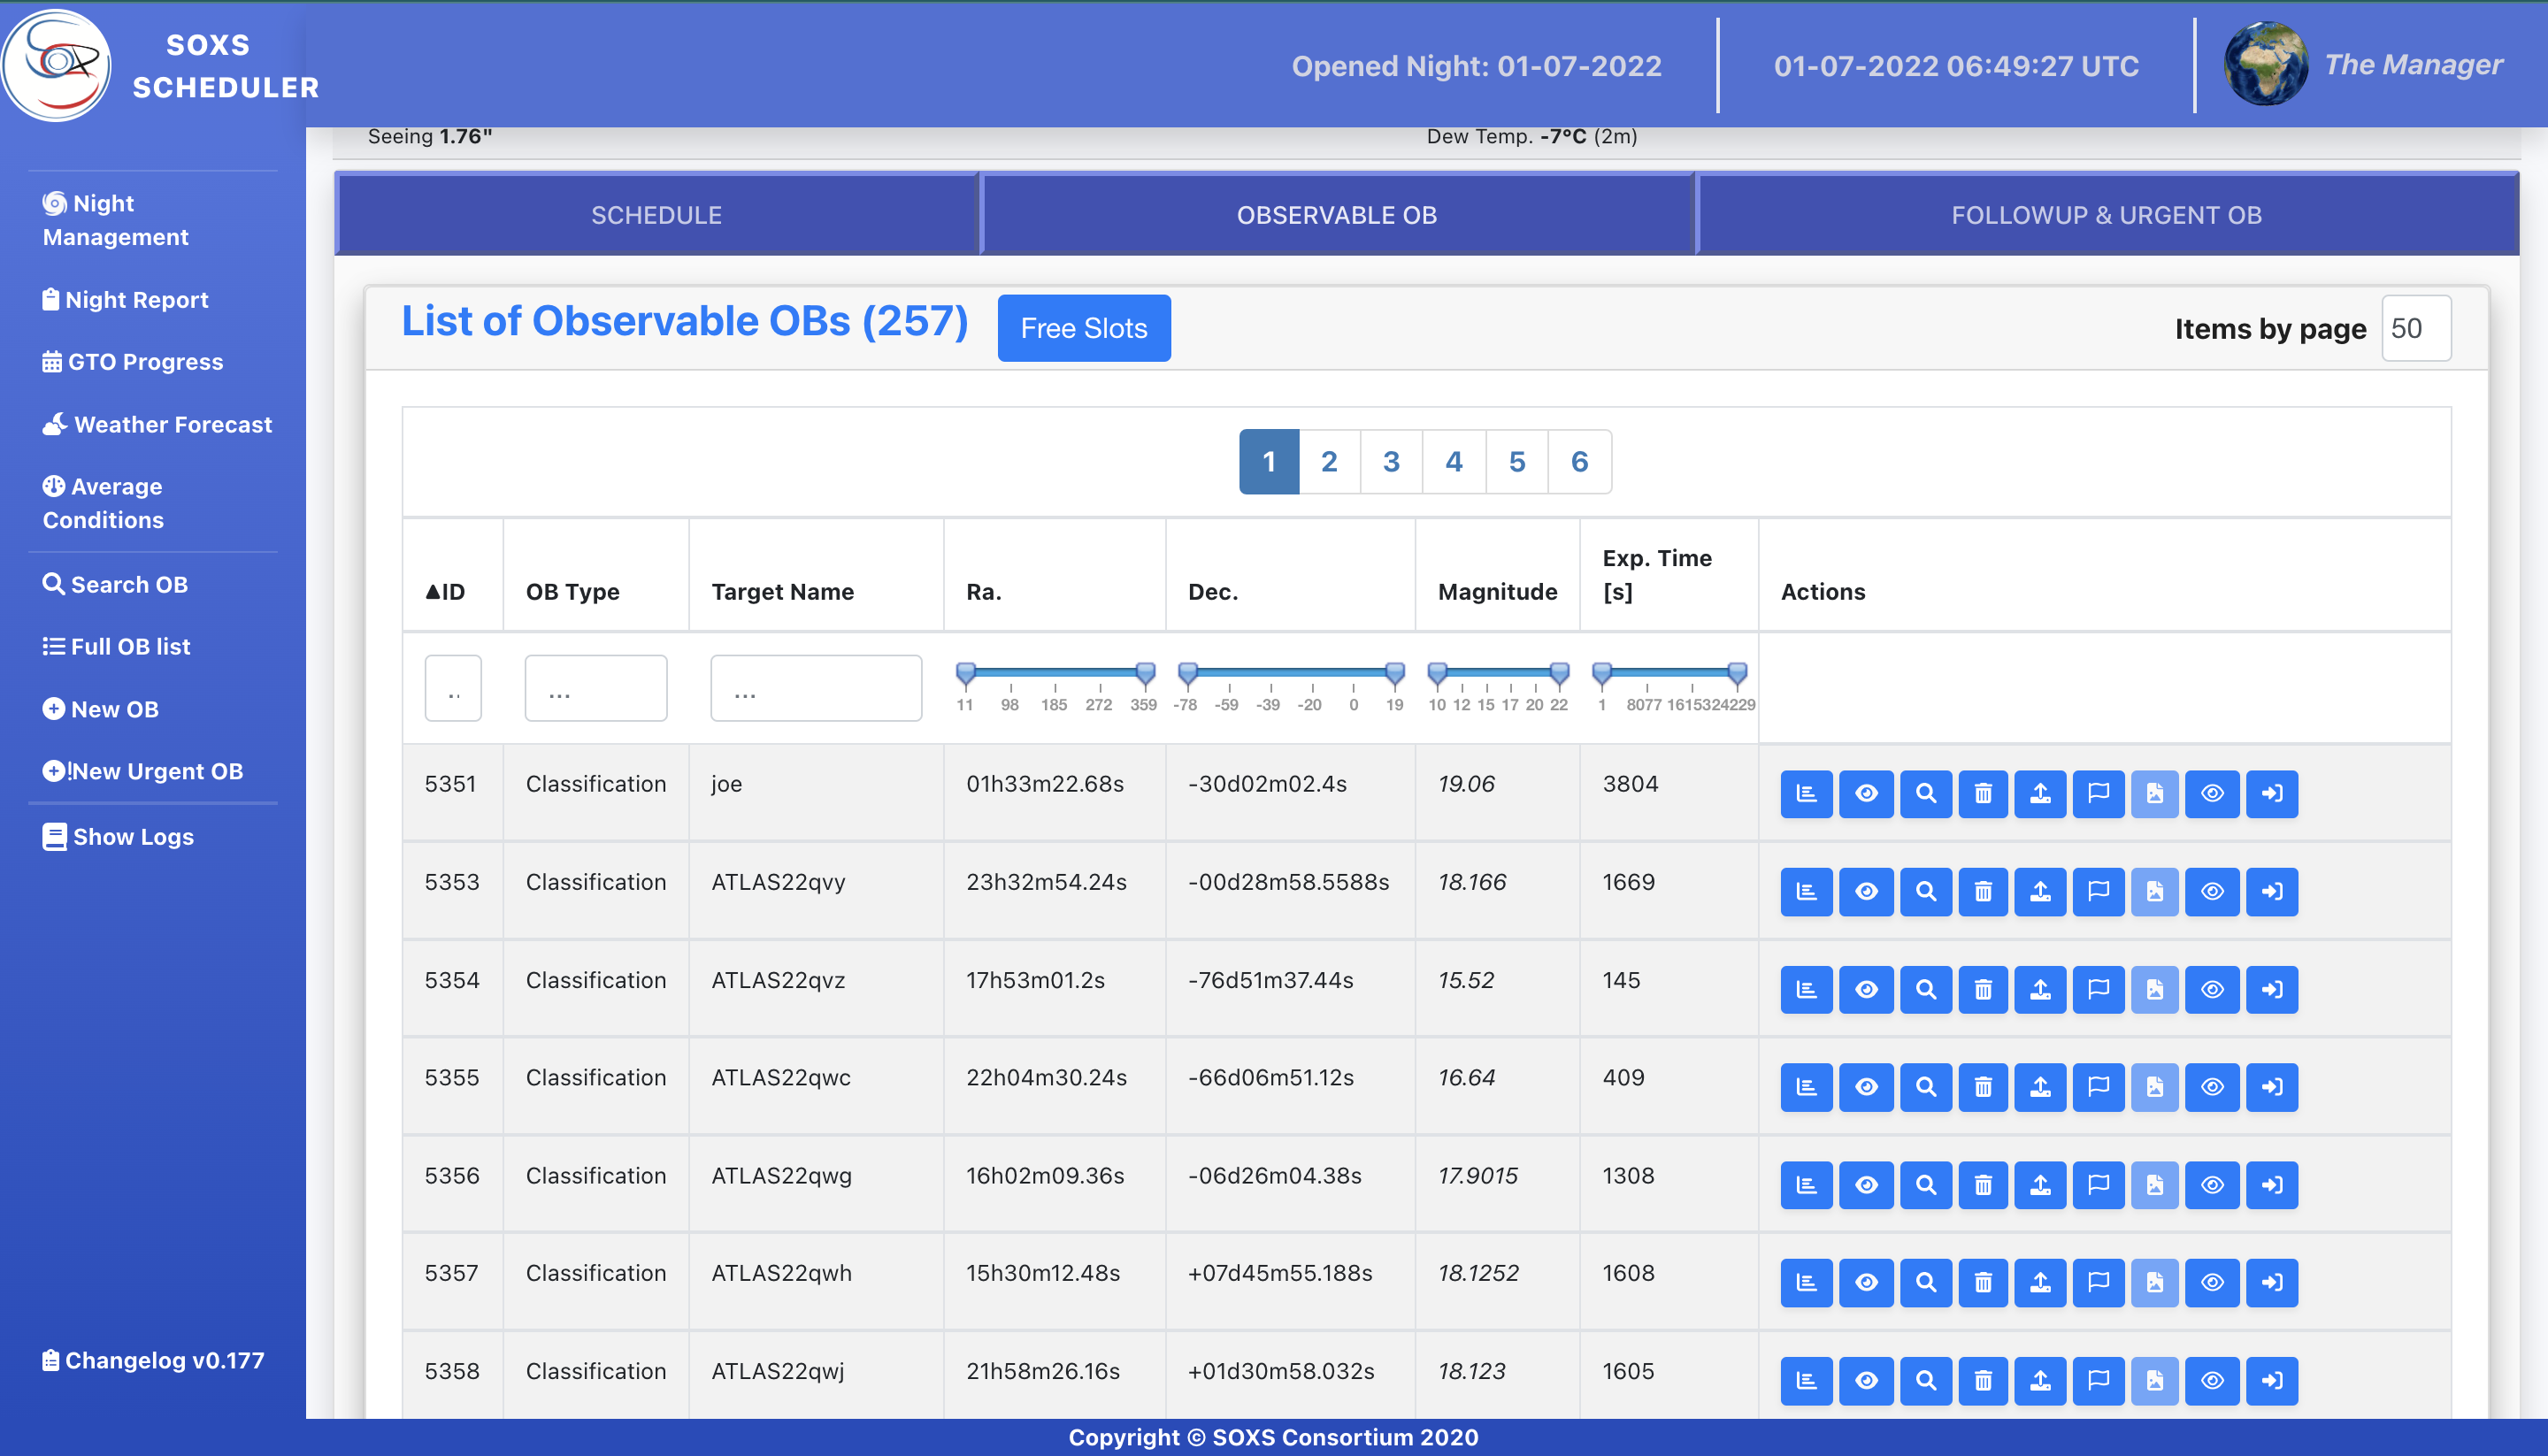Click the solid eye icon for ATLAS22qwj
The image size is (2548, 1456).
pos(1866,1380)
